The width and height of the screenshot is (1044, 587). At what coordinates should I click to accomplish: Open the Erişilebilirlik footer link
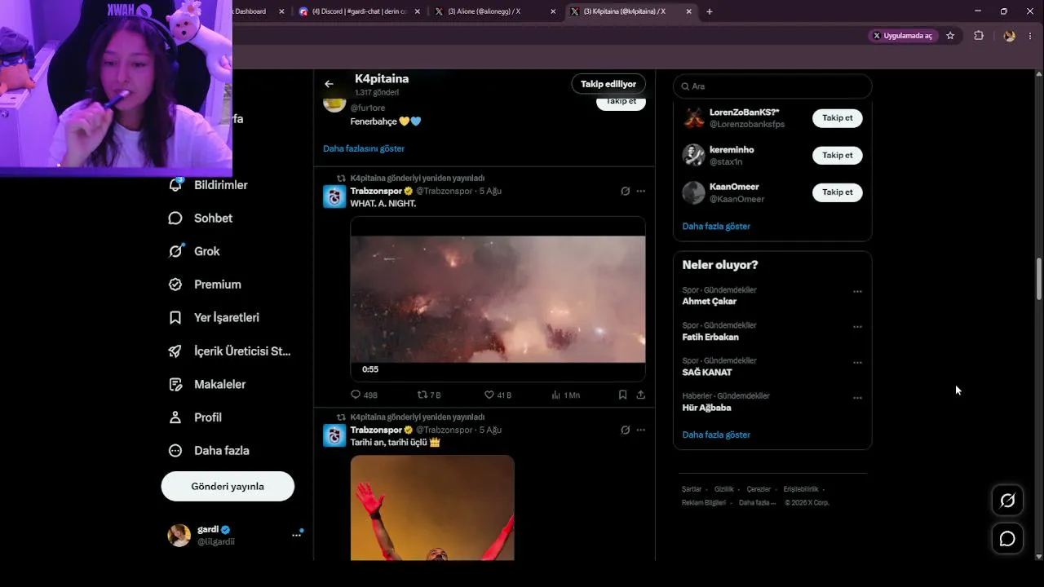pos(801,489)
